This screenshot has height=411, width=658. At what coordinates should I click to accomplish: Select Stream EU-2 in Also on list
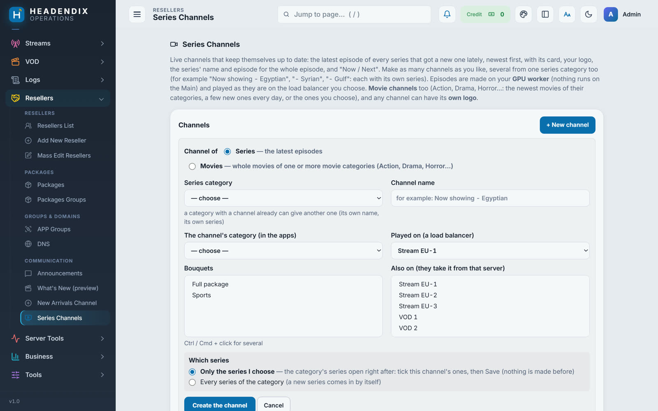[x=418, y=295]
